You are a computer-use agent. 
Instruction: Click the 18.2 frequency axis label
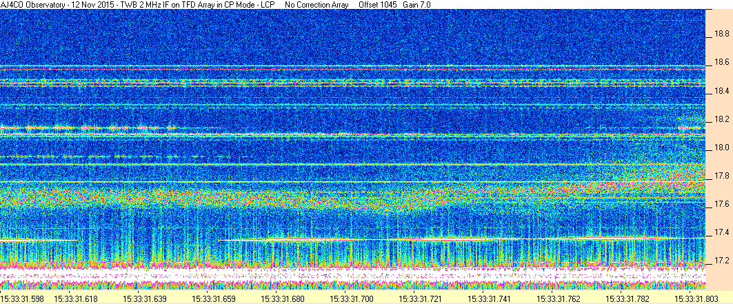pos(722,119)
